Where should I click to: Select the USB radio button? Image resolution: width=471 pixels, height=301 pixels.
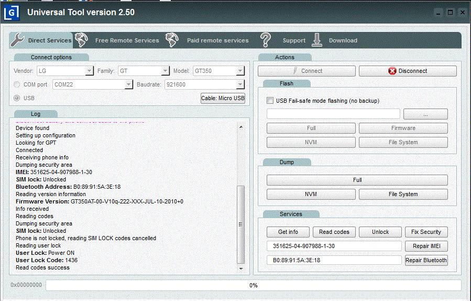[x=17, y=98]
